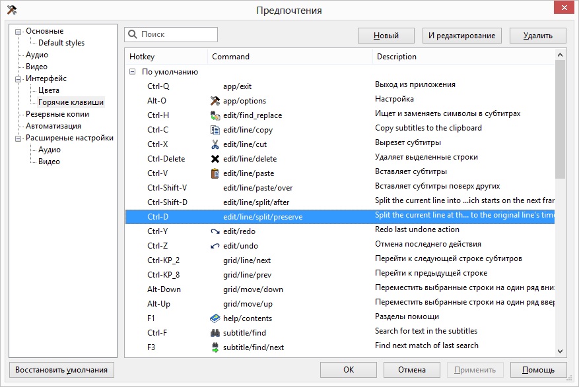Open the Цвета settings page
This screenshot has width=579, height=387.
tap(49, 90)
